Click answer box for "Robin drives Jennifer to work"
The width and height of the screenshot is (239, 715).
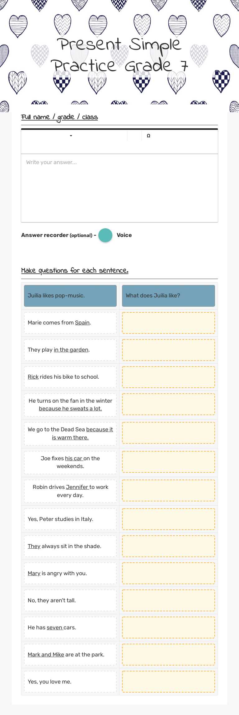[168, 490]
